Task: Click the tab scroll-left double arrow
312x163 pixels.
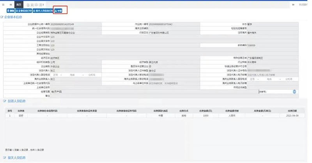Action: pyautogui.click(x=11, y=5)
